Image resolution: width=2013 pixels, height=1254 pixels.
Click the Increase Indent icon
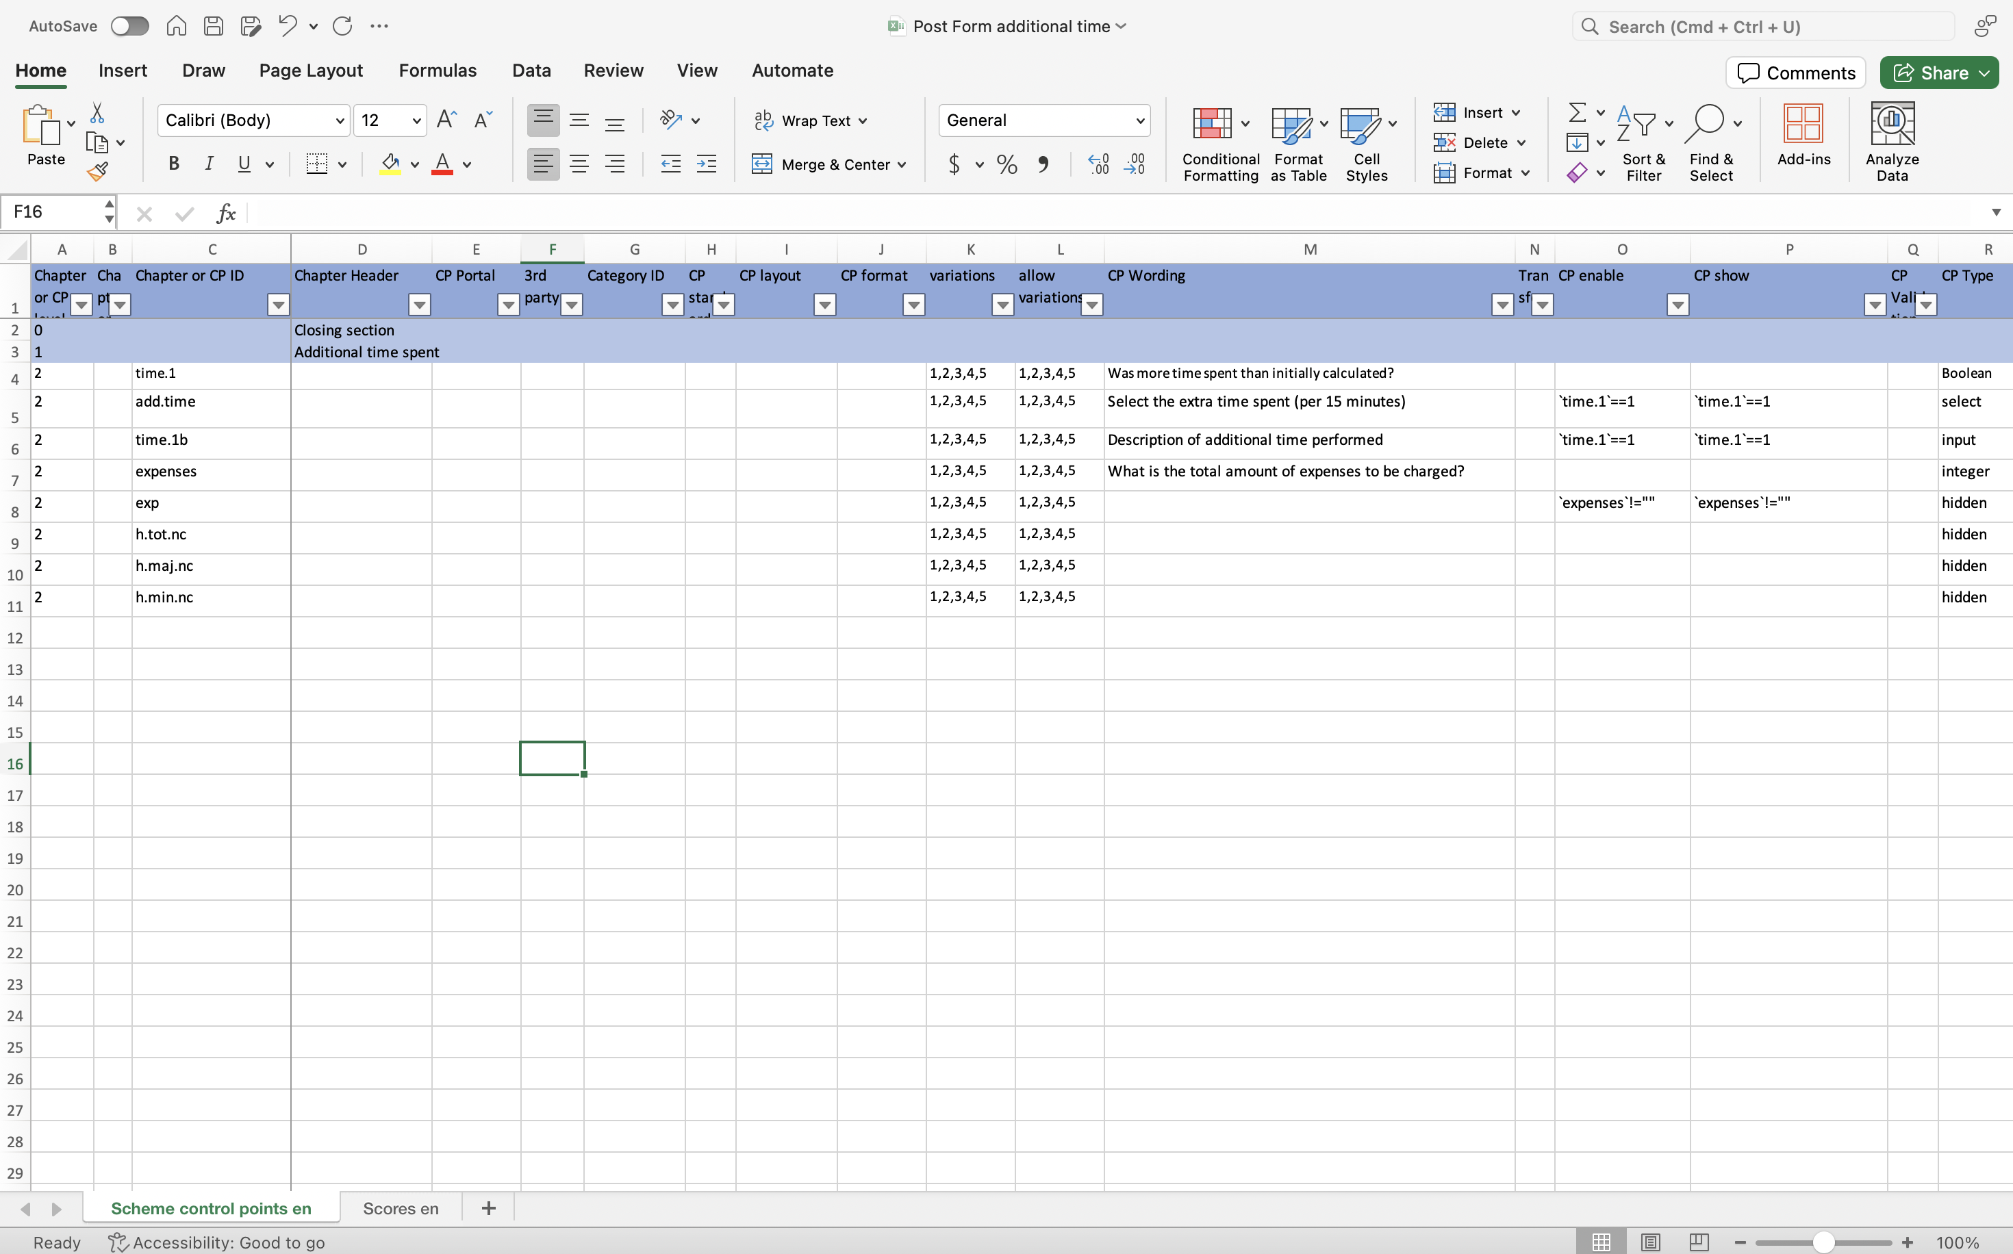[707, 164]
